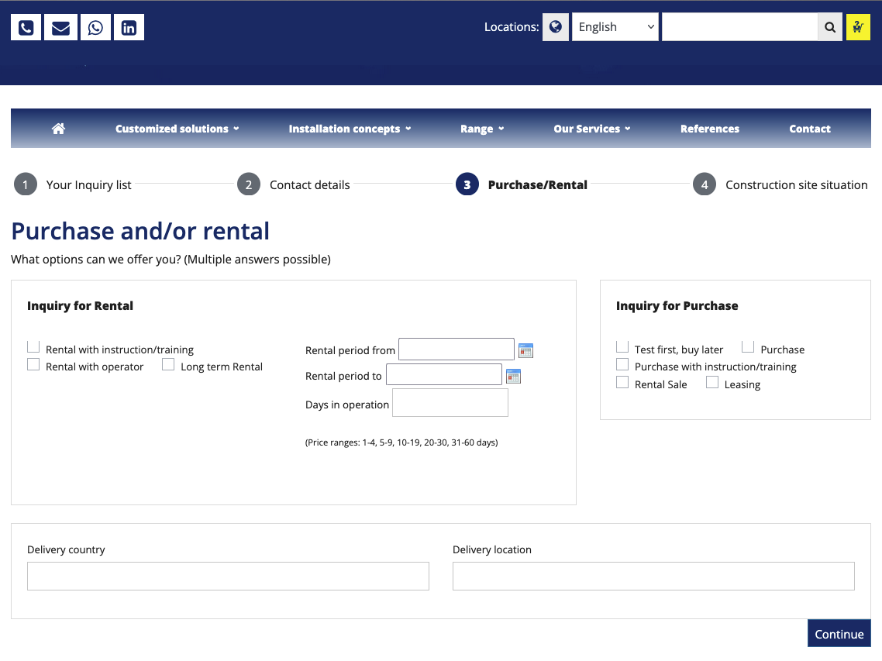Enable the Long term Rental checkbox
Image resolution: width=882 pixels, height=661 pixels.
[168, 365]
